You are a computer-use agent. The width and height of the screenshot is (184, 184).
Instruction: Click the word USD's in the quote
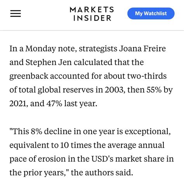102,159
